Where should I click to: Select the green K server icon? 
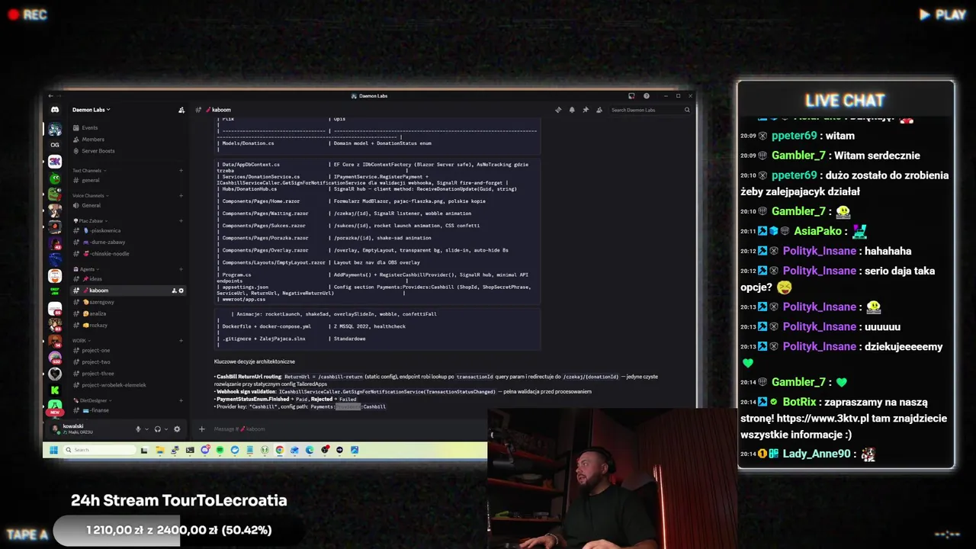(55, 390)
